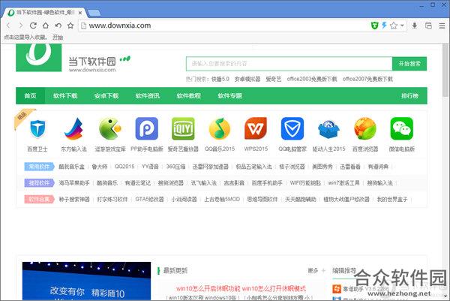
Task: Open the 酷狗音乐 link
Action: click(x=106, y=183)
